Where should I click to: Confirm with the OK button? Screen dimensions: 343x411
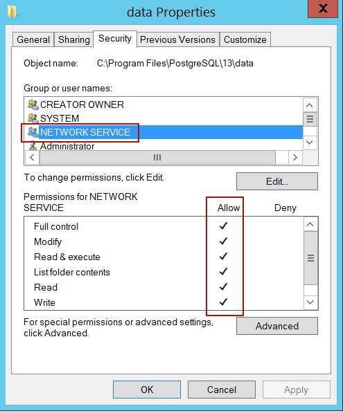(x=147, y=390)
